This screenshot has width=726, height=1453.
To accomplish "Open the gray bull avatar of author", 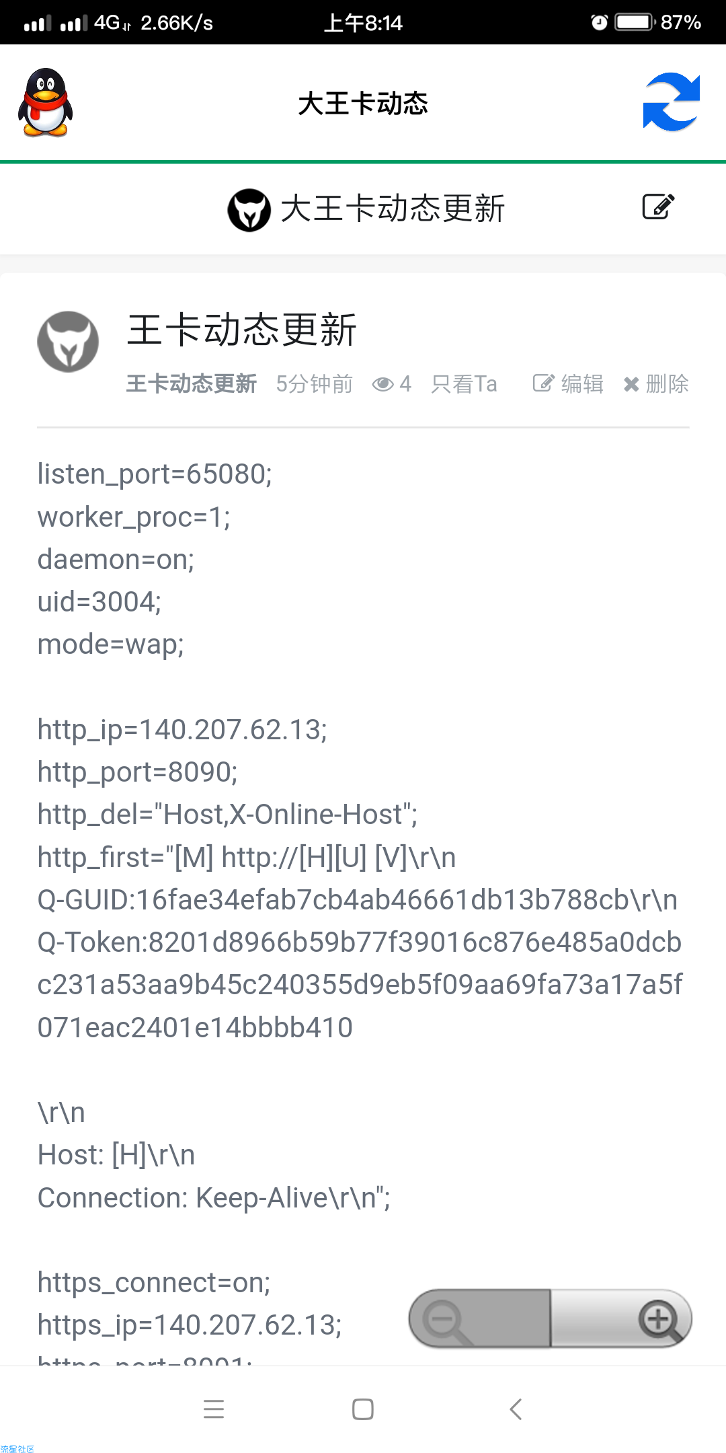I will click(x=68, y=342).
